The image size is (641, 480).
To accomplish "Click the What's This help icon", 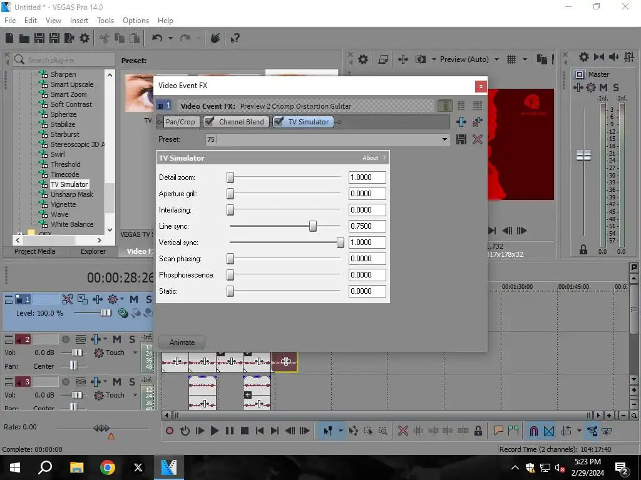I will coord(235,38).
